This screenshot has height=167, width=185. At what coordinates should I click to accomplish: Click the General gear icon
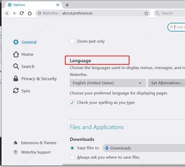16,42
